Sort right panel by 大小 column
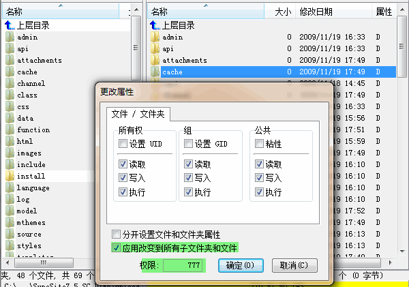The width and height of the screenshot is (409, 287). (x=283, y=12)
